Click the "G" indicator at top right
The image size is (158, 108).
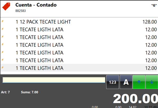click(152, 4)
